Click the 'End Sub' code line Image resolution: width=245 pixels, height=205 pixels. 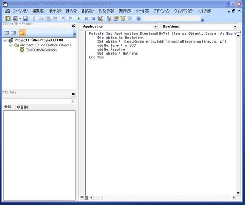[x=96, y=57]
